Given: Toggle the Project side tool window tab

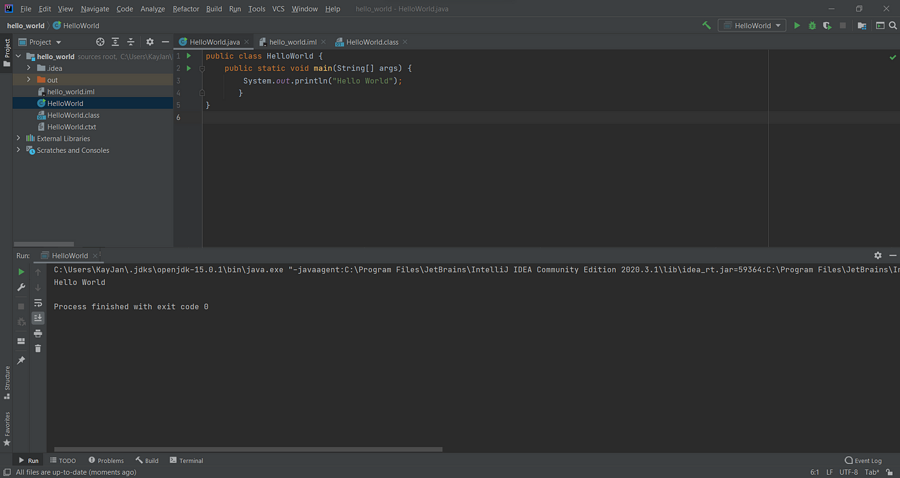Looking at the screenshot, I should tap(6, 53).
